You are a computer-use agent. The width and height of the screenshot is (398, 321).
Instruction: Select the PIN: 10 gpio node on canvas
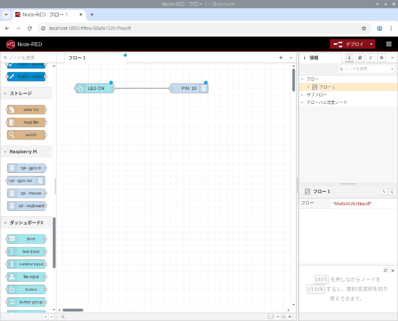point(189,88)
